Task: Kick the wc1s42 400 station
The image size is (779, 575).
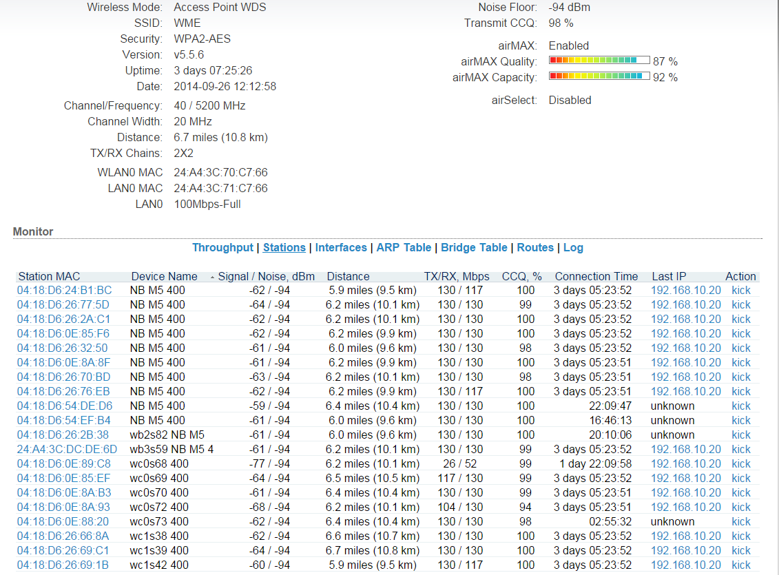Action: (x=741, y=565)
